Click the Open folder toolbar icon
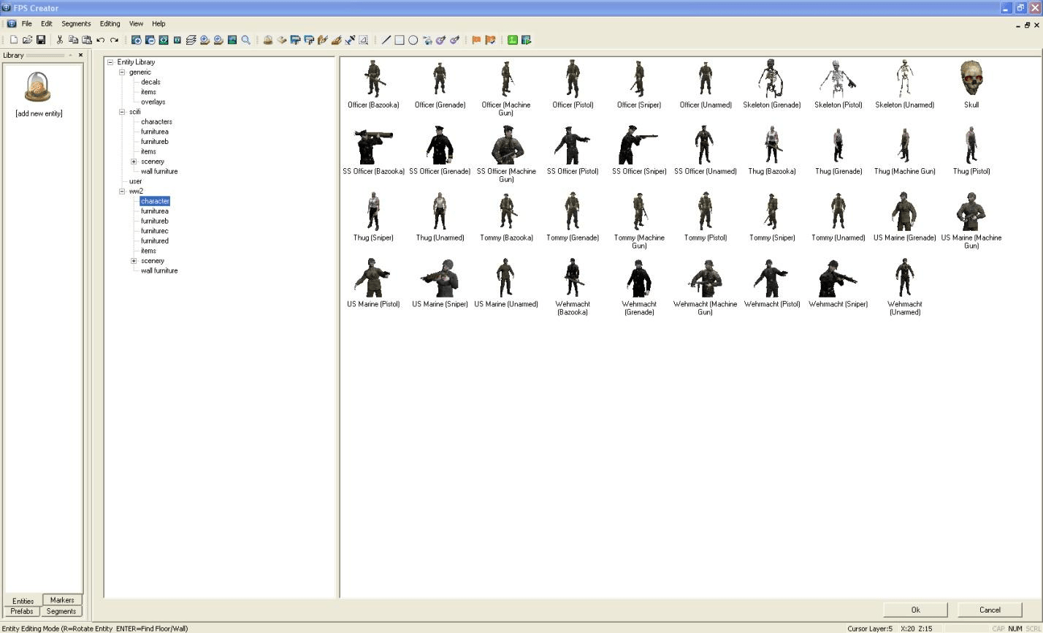Viewport: 1043px width, 633px height. click(27, 40)
